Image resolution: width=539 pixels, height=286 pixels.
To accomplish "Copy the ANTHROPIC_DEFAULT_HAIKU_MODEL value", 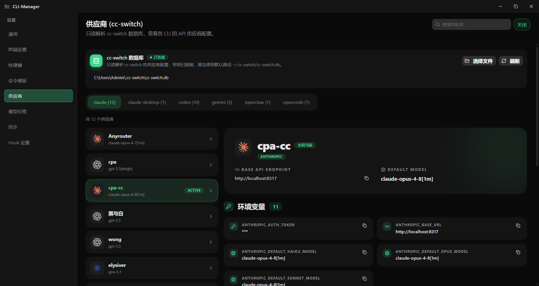I will pyautogui.click(x=364, y=252).
